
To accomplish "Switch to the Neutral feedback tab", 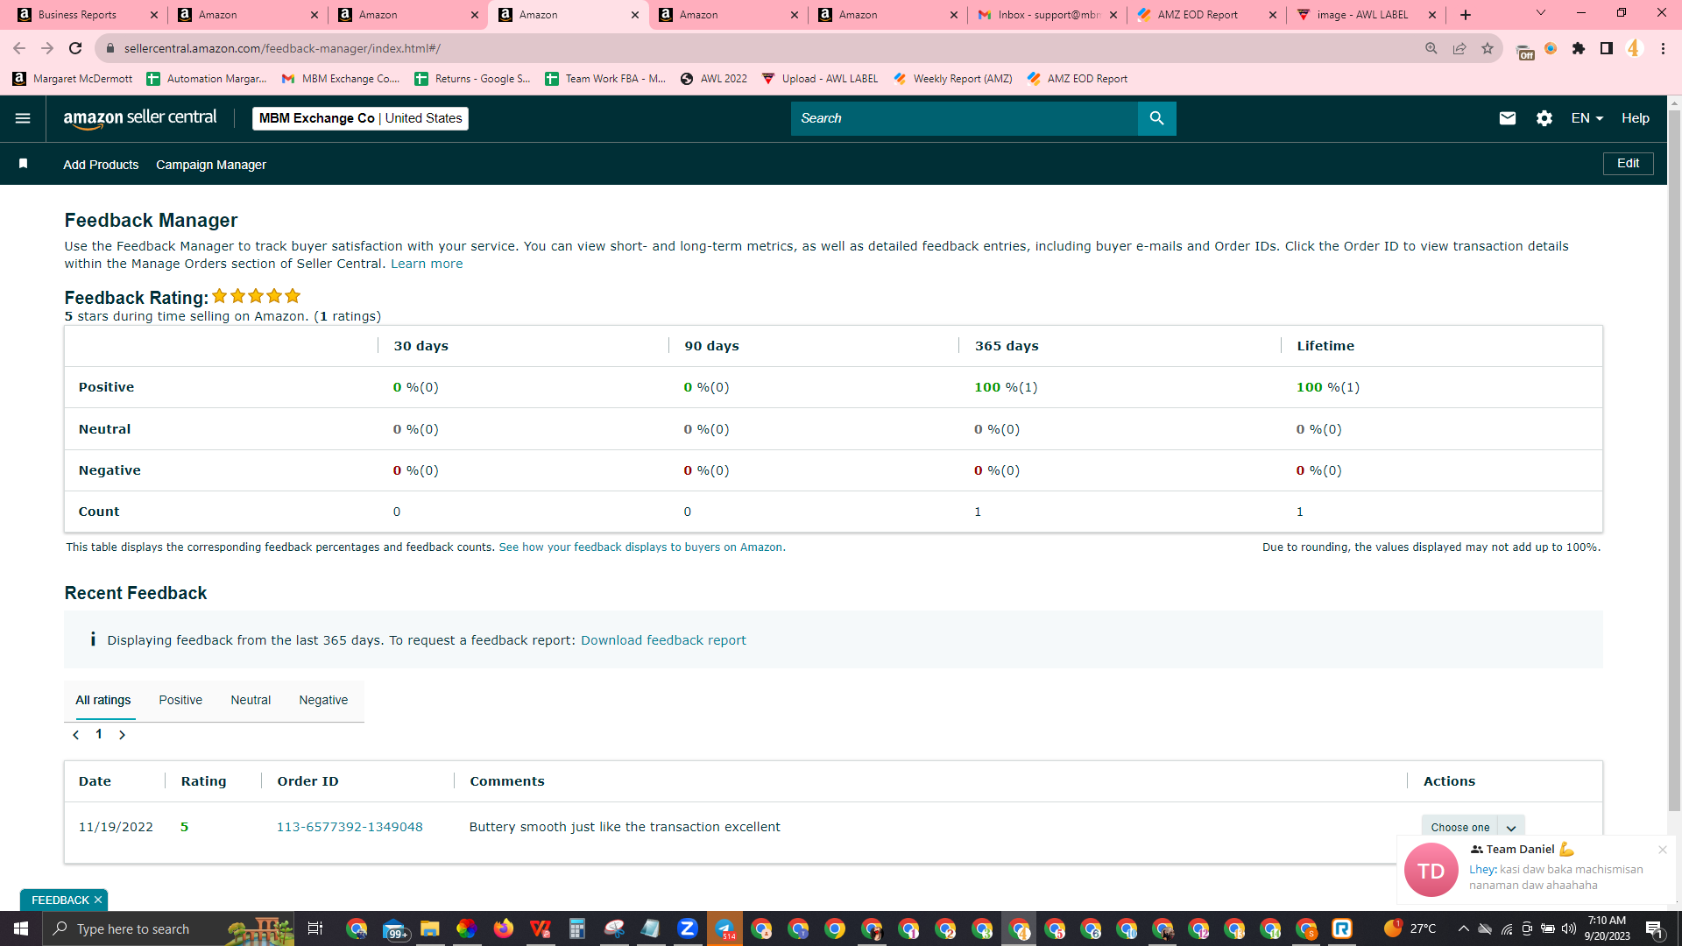I will [x=251, y=700].
